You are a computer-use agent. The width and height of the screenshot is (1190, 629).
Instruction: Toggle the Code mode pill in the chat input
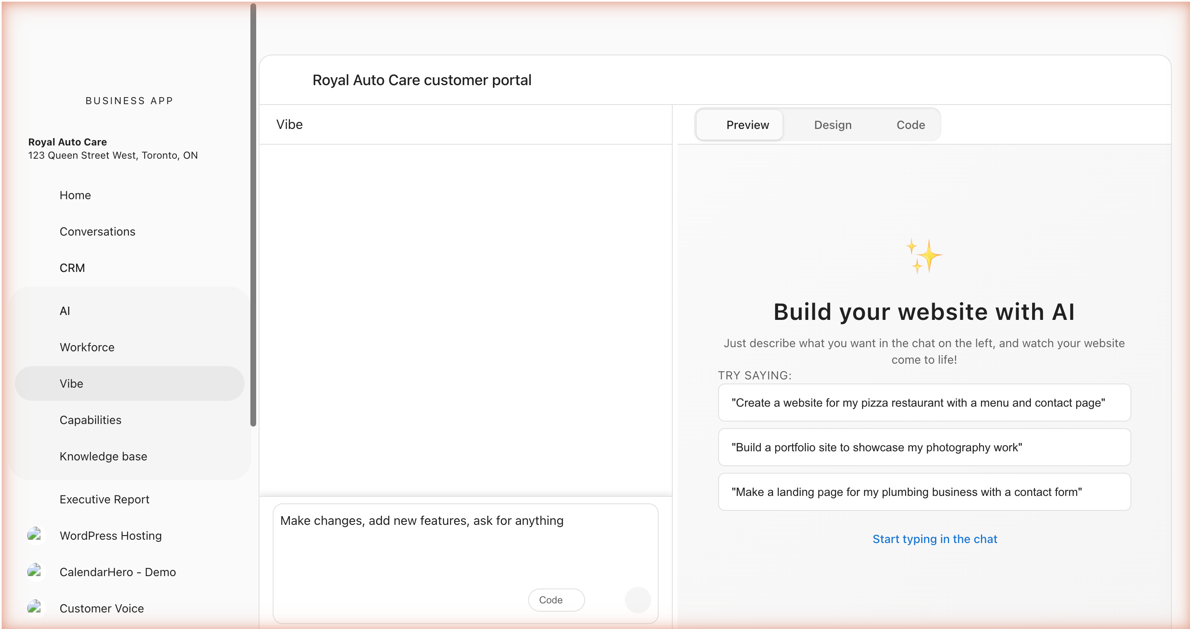pos(556,600)
